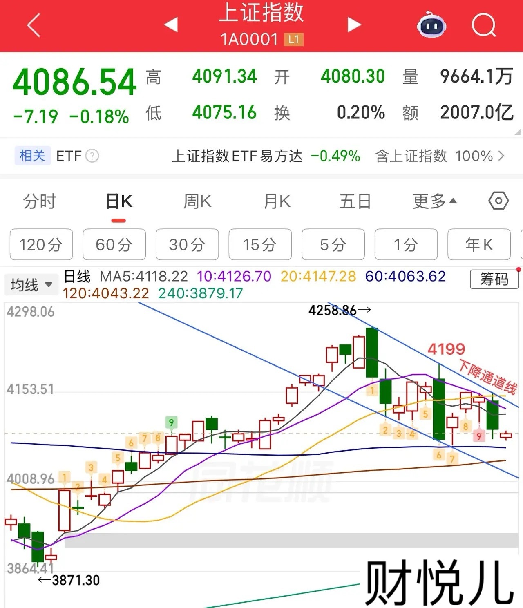Tap MA120 value 120:4043.22
Viewport: 523px width, 608px height.
(106, 293)
